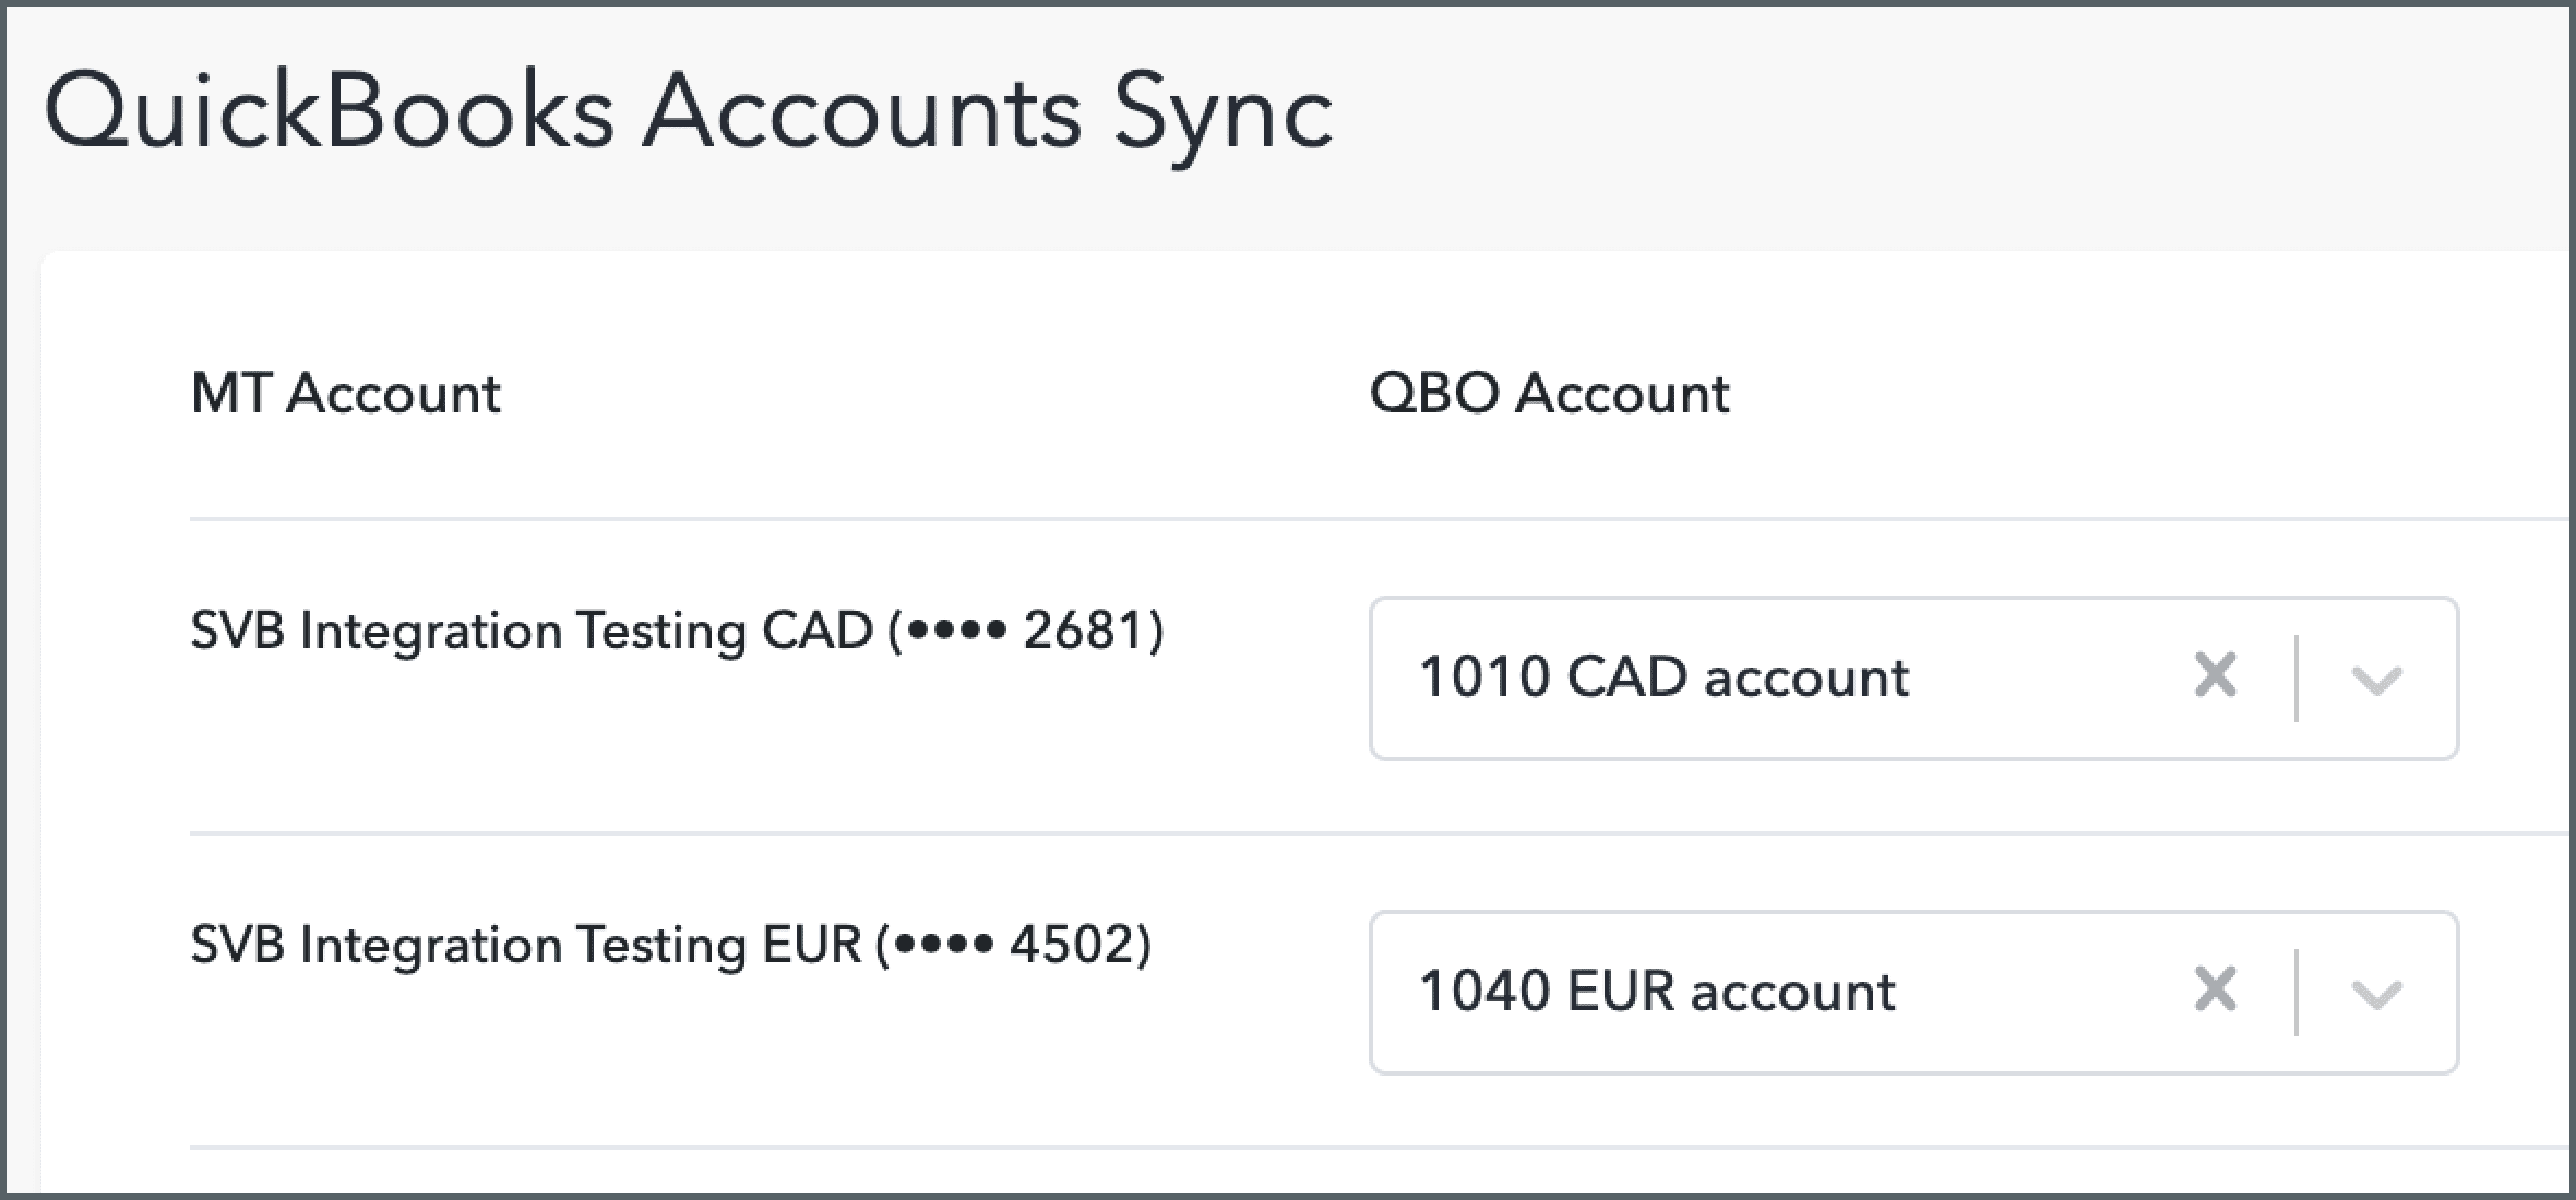Image resolution: width=2576 pixels, height=1200 pixels.
Task: Click the separator line below the EUR row
Action: click(1300, 1147)
